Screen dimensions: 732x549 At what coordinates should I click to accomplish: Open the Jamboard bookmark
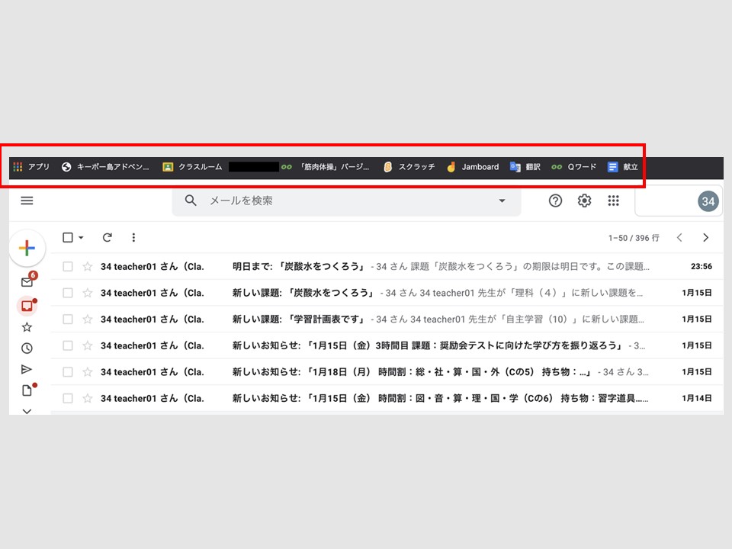pos(473,167)
